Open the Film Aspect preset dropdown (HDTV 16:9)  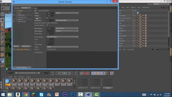tap(67, 29)
